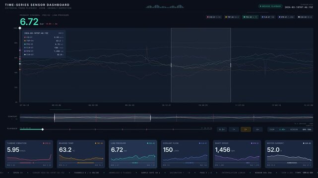
Task: Click the mini waveform overview in header
Action: (165, 6)
